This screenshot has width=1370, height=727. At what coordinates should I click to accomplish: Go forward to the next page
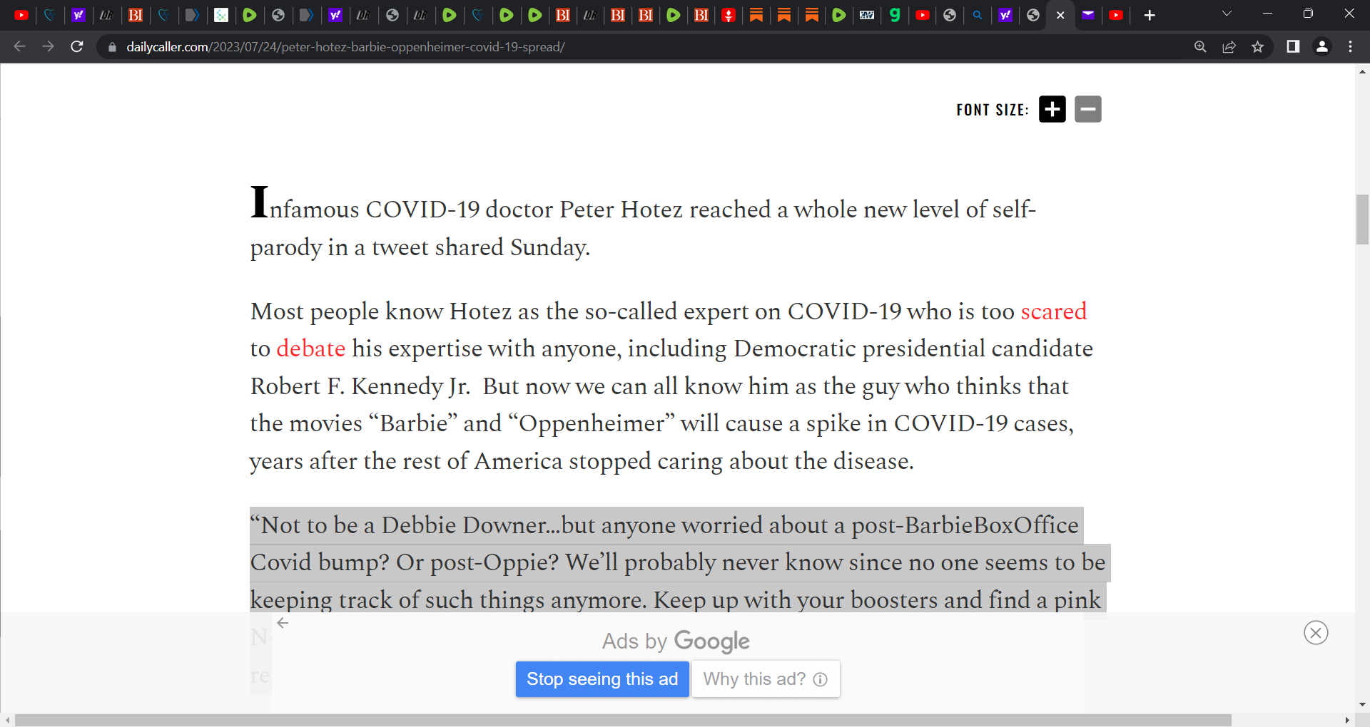[x=48, y=46]
